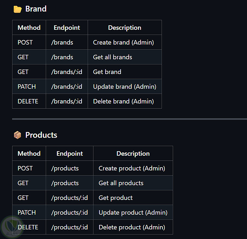Click the DELETE method in Brand table
Viewport: 247px width, 239px height.
tap(28, 101)
